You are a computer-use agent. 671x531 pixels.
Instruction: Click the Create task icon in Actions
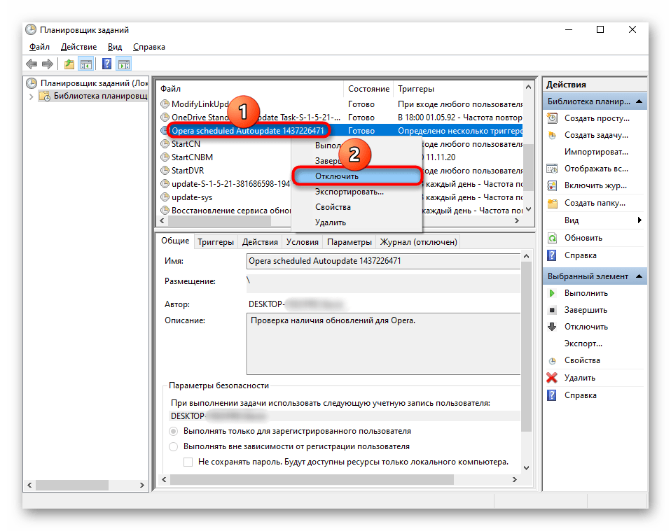(x=553, y=135)
